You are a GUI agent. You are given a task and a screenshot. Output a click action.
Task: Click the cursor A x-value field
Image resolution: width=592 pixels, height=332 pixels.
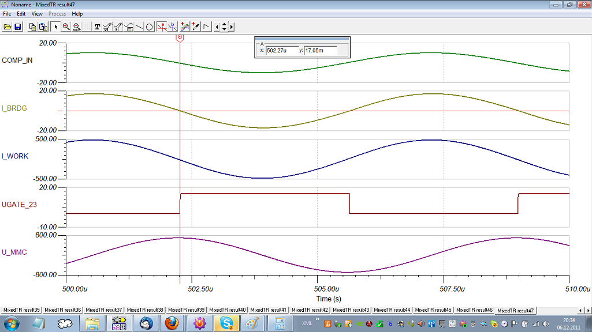coord(282,51)
